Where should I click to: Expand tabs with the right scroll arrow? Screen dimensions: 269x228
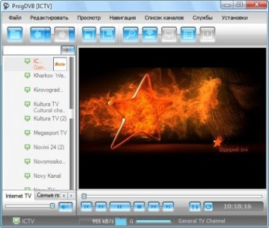72,196
